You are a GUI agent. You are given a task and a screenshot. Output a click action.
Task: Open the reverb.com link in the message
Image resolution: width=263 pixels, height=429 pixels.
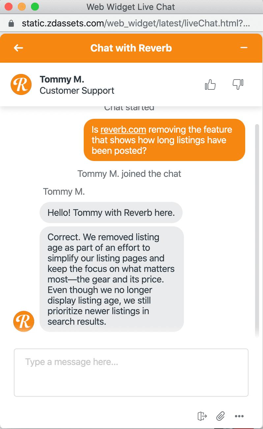coord(123,130)
